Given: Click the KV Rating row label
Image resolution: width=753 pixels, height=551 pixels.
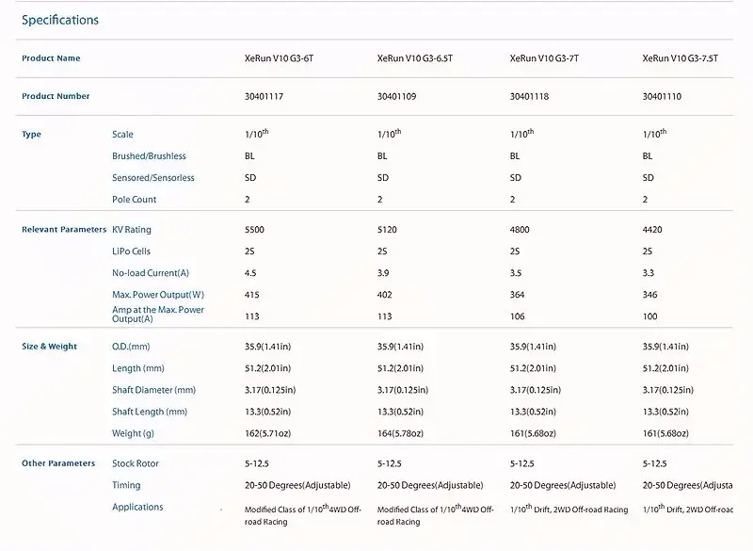Looking at the screenshot, I should pos(132,230).
